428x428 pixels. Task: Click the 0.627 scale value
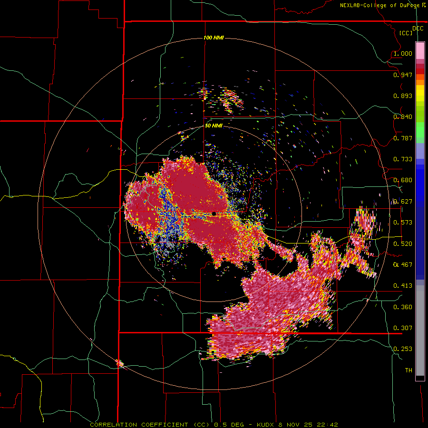coord(403,202)
